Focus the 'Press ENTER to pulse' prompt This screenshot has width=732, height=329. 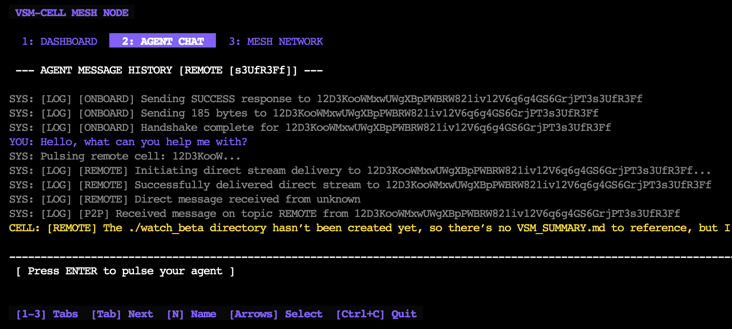[125, 271]
